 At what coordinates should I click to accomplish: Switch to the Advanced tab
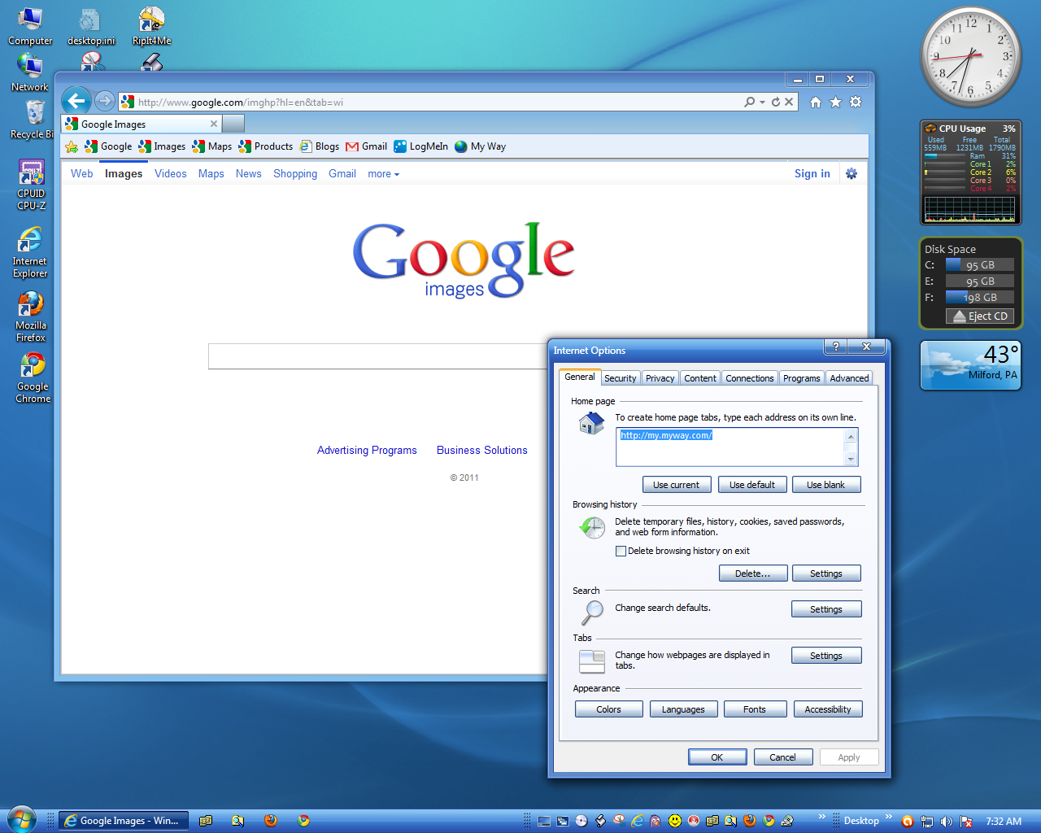point(850,378)
